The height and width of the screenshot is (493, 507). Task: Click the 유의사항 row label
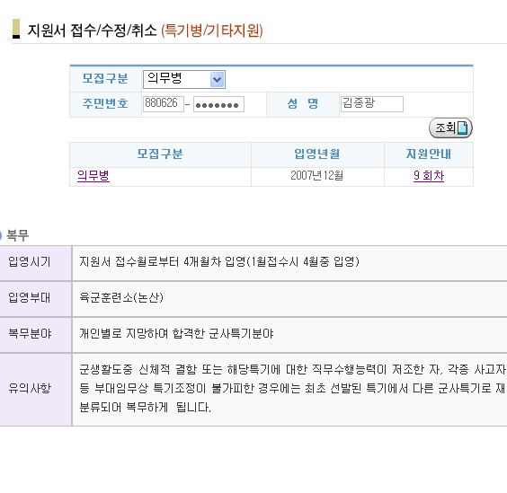pos(30,388)
